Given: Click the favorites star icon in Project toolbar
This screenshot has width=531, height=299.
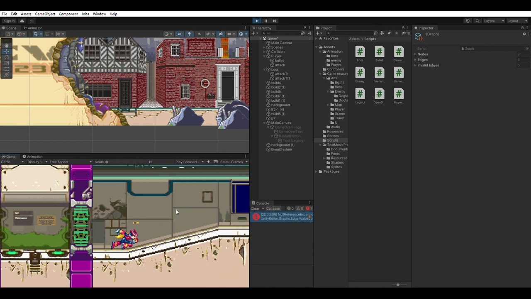Looking at the screenshot, I should pyautogui.click(x=396, y=33).
